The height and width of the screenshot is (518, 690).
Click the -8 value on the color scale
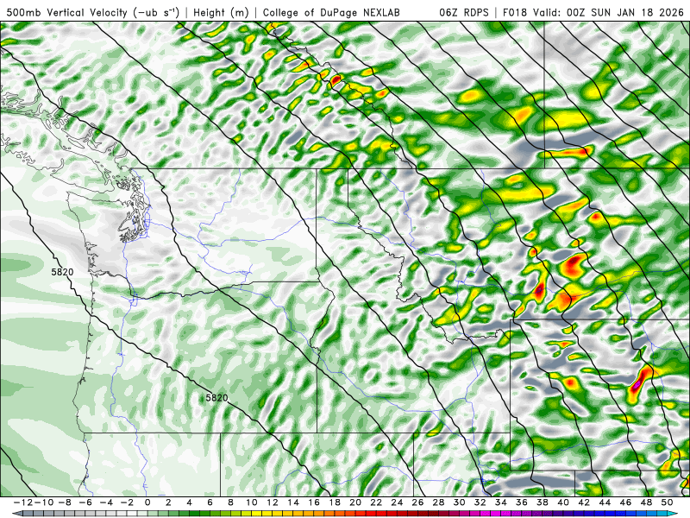(x=64, y=502)
